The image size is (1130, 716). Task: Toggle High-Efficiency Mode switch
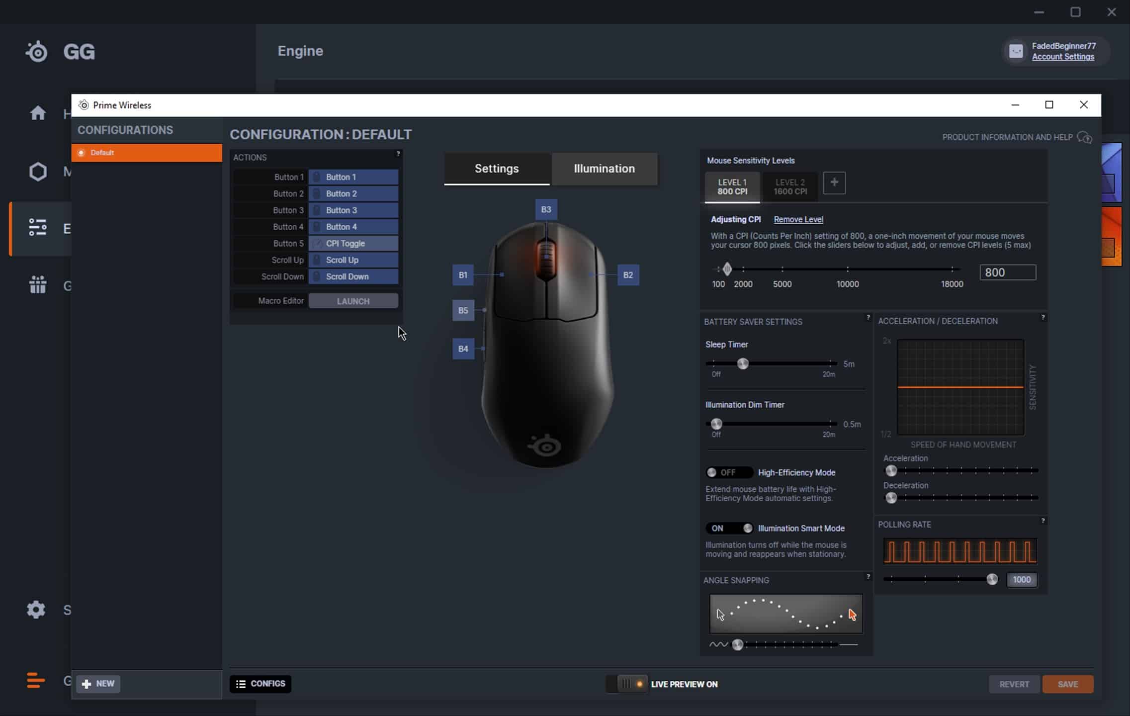729,472
